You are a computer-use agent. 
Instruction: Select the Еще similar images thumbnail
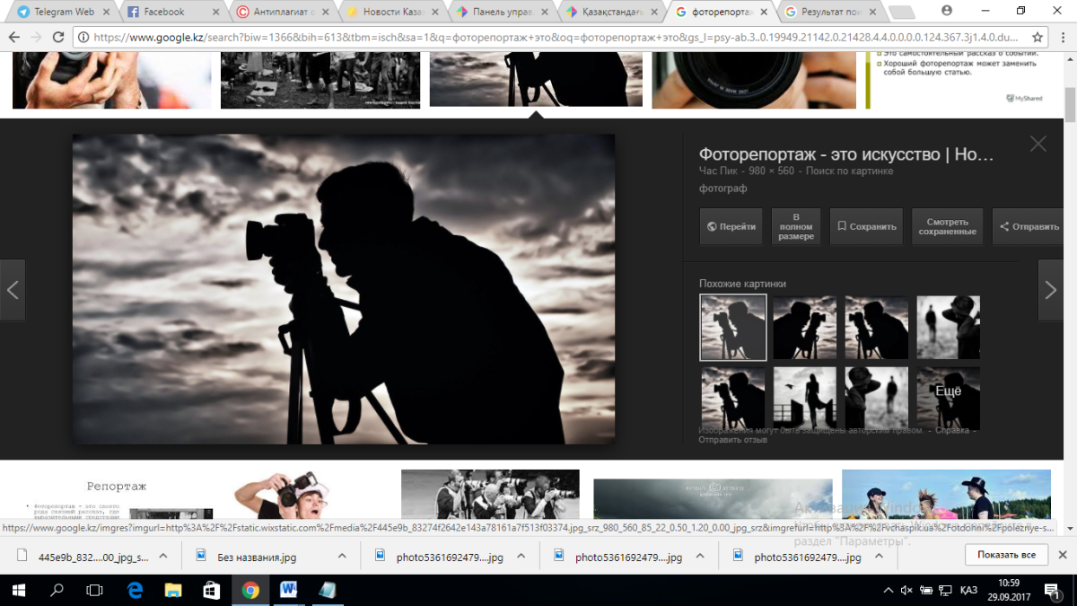[x=948, y=398]
